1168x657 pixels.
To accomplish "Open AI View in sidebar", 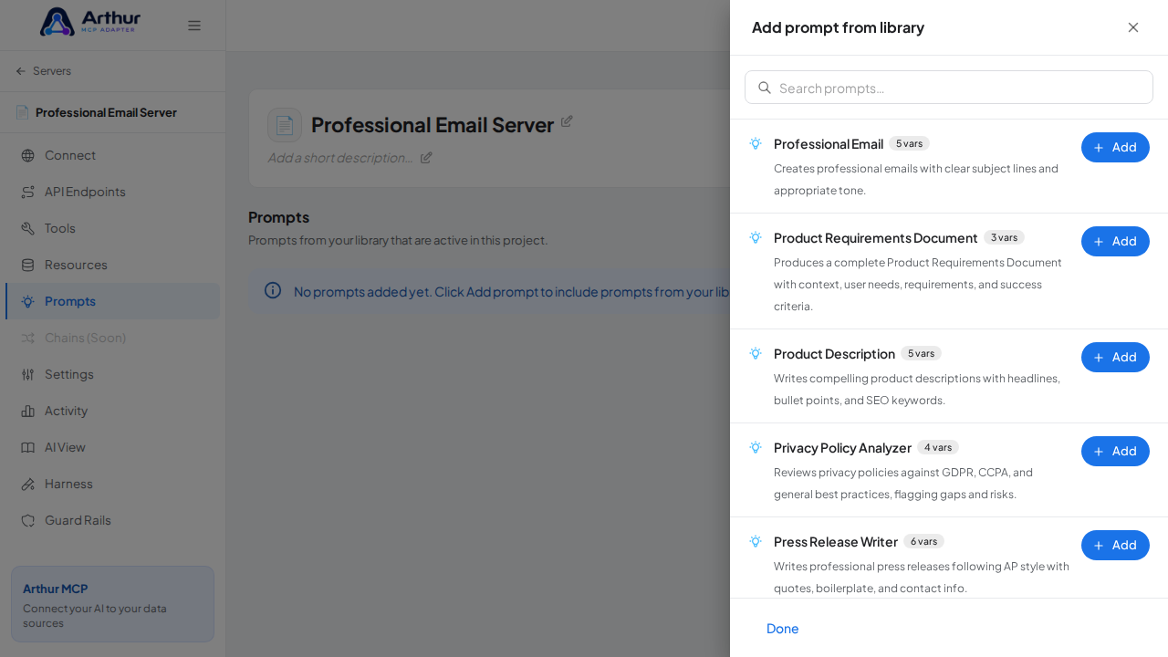I will click(x=112, y=447).
